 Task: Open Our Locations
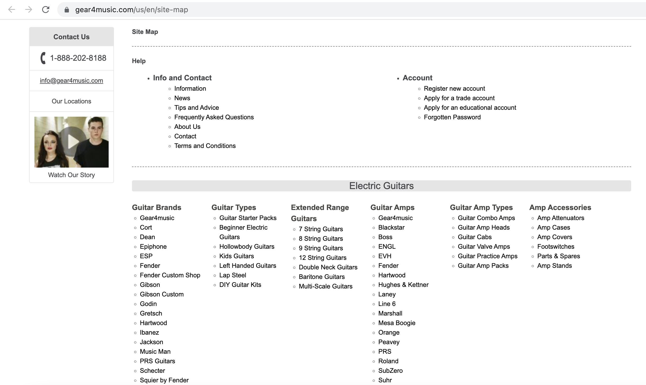[71, 101]
